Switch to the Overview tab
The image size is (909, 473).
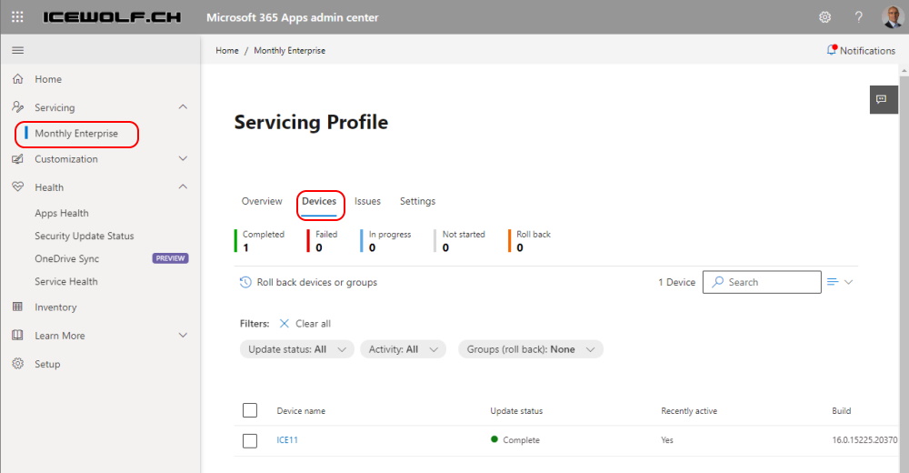tap(262, 201)
